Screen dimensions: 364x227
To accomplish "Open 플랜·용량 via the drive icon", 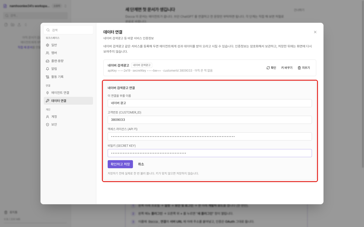I will tap(48, 61).
